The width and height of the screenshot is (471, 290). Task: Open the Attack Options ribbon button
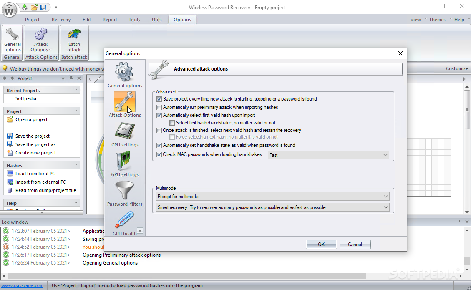41,40
